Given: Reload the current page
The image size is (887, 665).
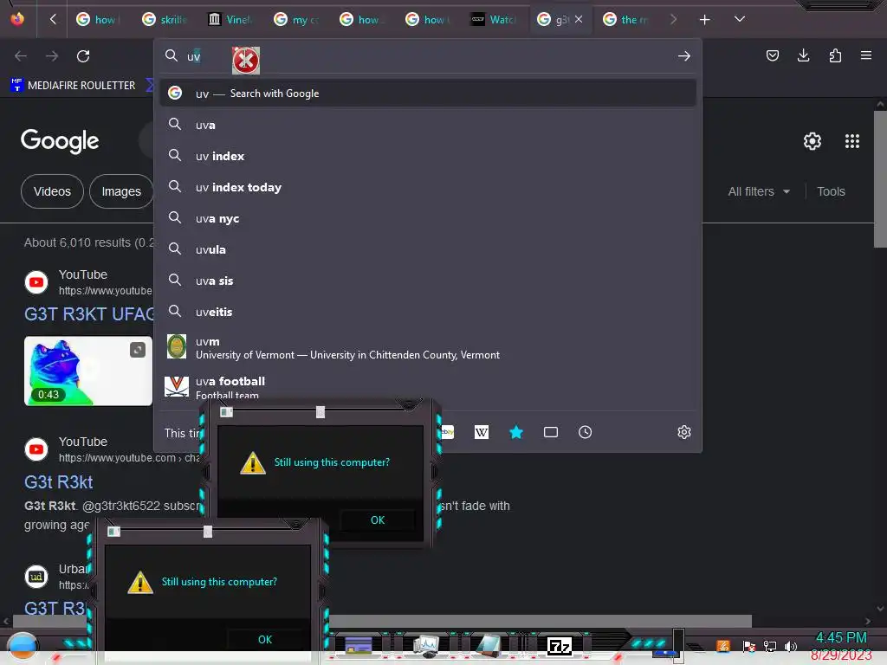Looking at the screenshot, I should point(83,56).
